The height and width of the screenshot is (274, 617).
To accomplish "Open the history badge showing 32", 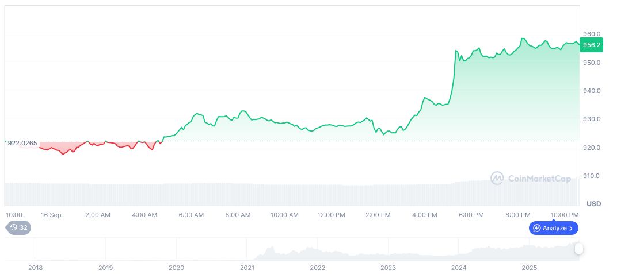I will pos(18,227).
